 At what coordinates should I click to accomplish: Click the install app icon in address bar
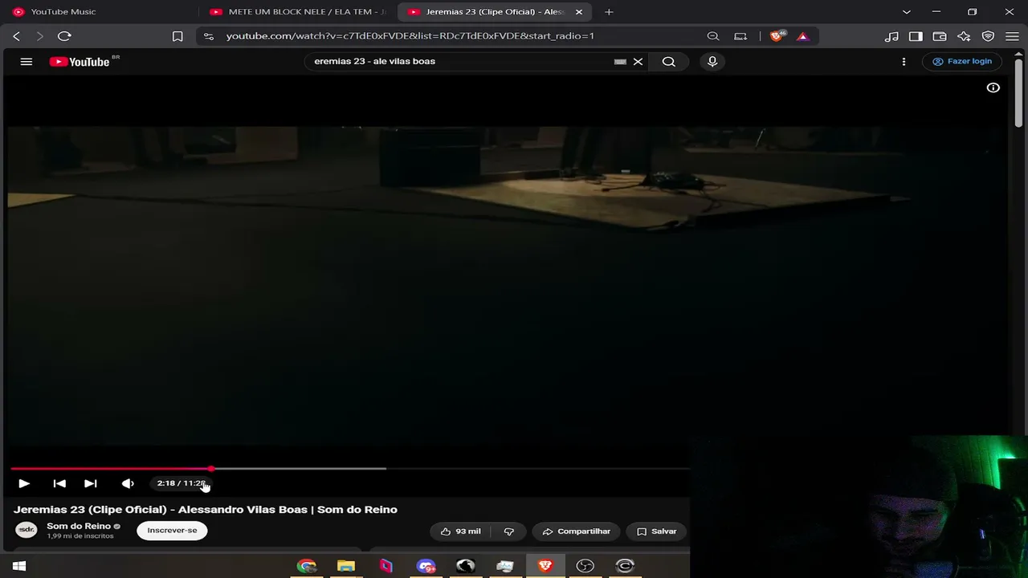pyautogui.click(x=740, y=36)
